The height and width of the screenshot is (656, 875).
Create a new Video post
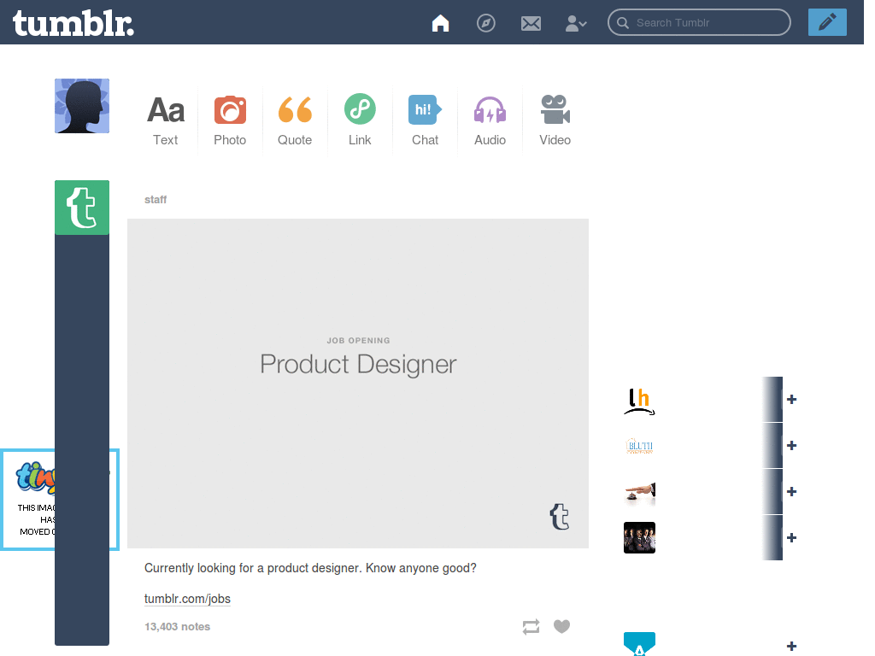(x=555, y=120)
